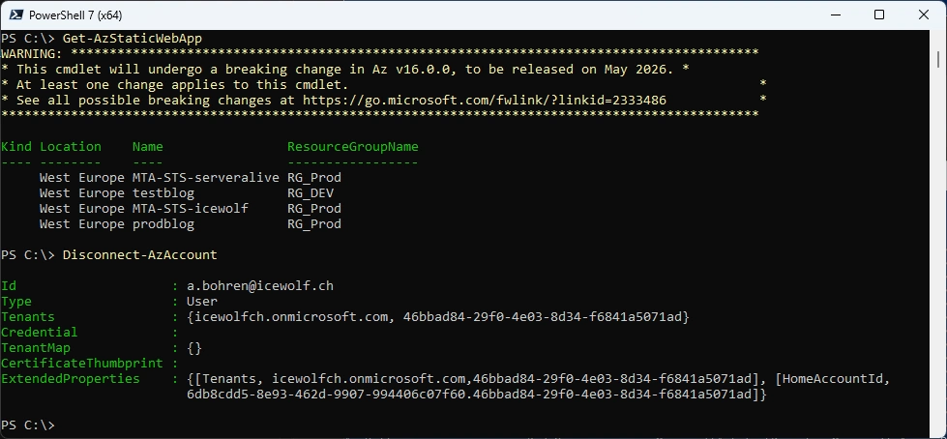Screen dimensions: 947x439
Task: Click the Disconnect-AzAccount command text
Action: click(x=139, y=255)
